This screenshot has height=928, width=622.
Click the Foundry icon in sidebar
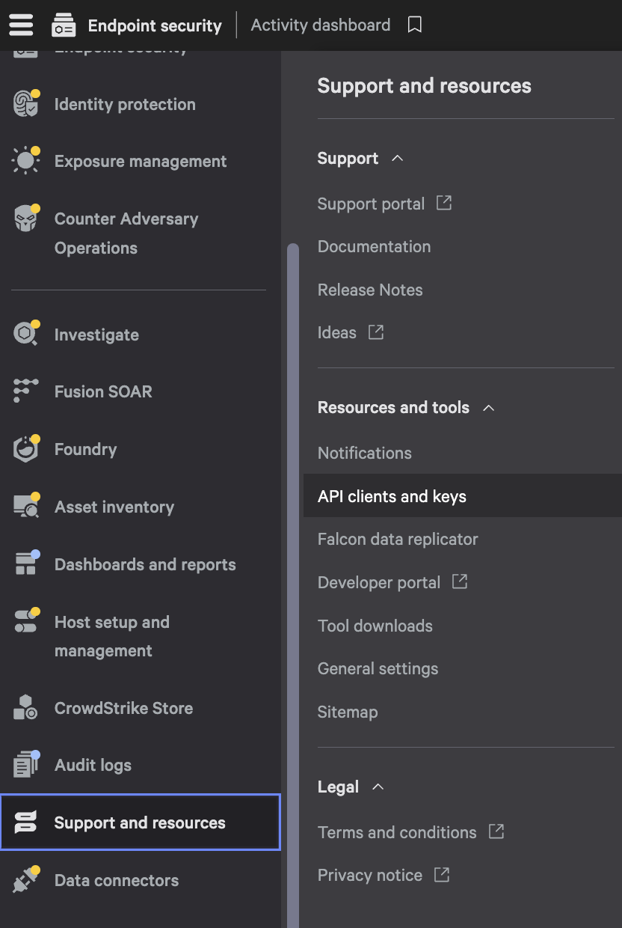coord(26,449)
